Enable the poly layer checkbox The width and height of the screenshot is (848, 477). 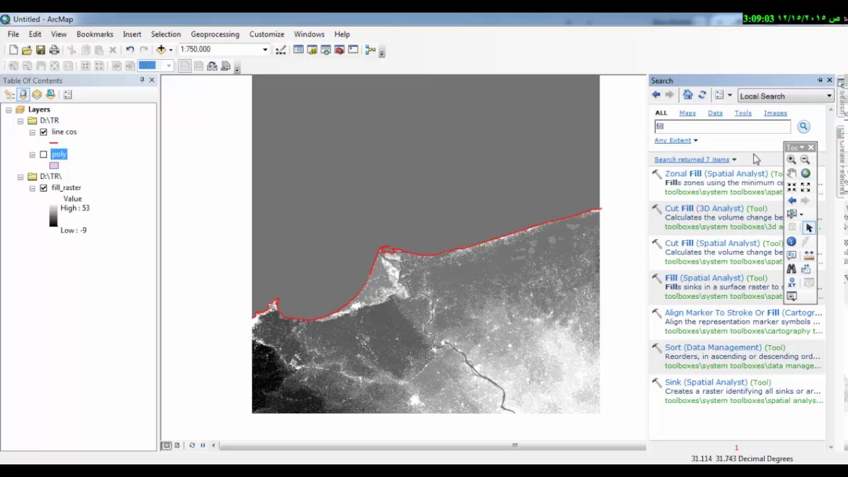44,154
